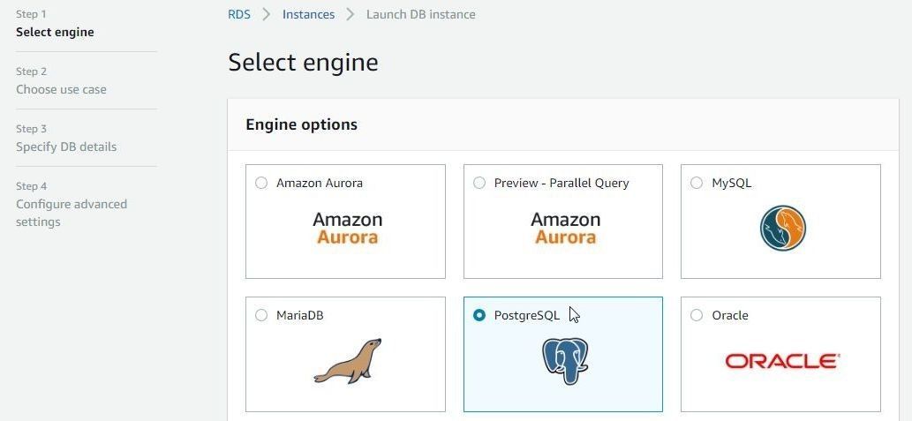Click the MariaDB seal logo
The width and height of the screenshot is (912, 421).
coord(348,361)
